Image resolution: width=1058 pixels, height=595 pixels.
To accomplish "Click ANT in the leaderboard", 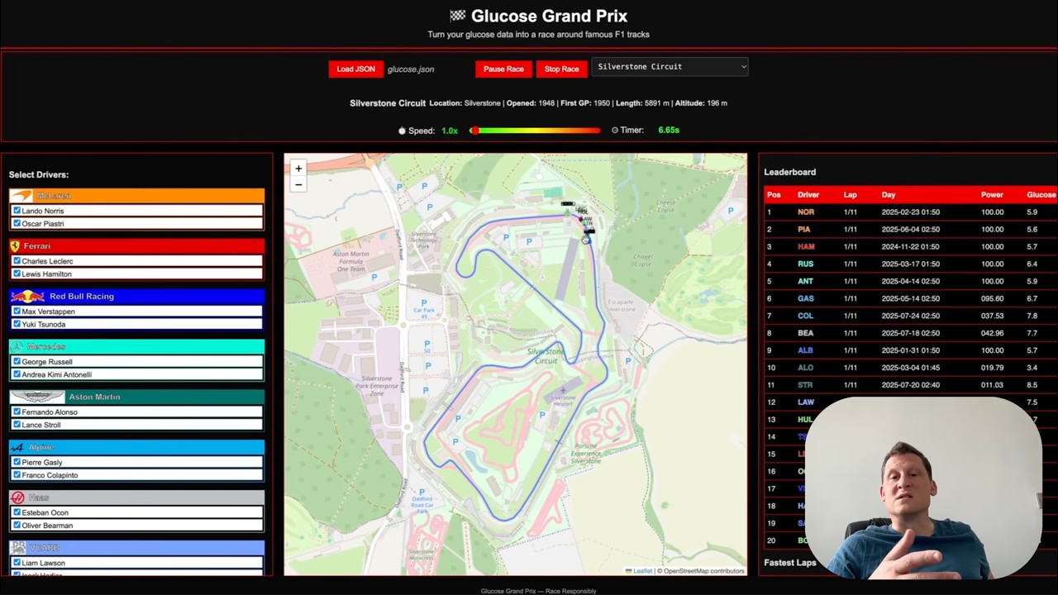I will pos(805,282).
